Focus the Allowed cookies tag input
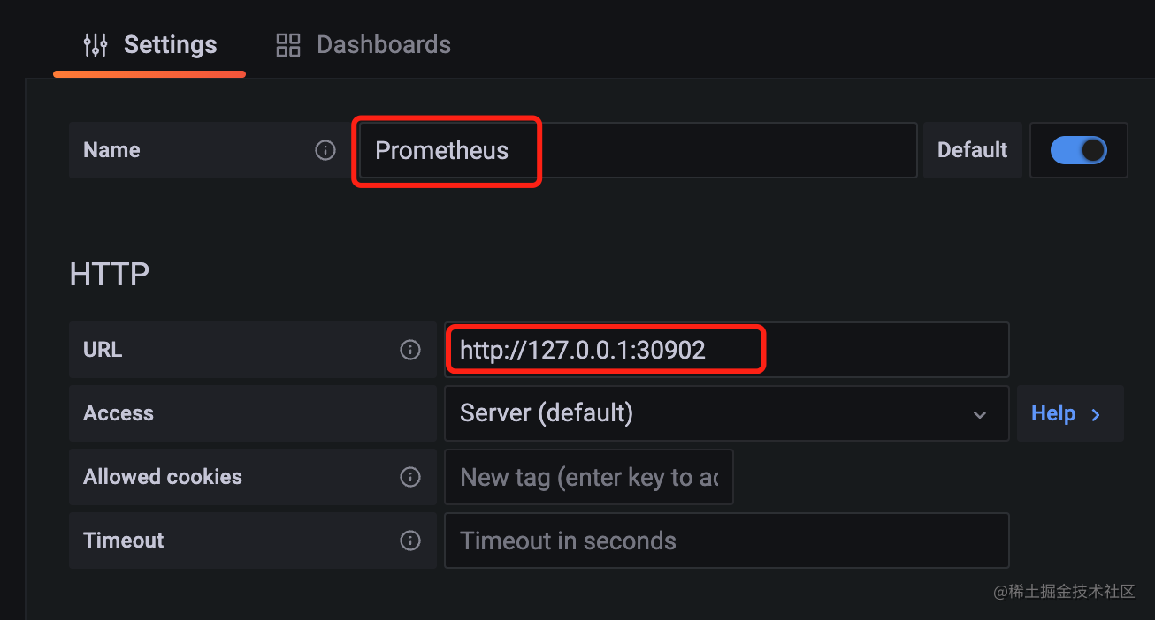1155x620 pixels. coord(589,477)
